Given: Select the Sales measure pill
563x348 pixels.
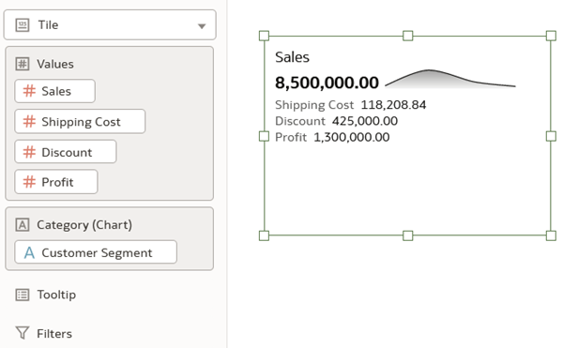Looking at the screenshot, I should (55, 91).
